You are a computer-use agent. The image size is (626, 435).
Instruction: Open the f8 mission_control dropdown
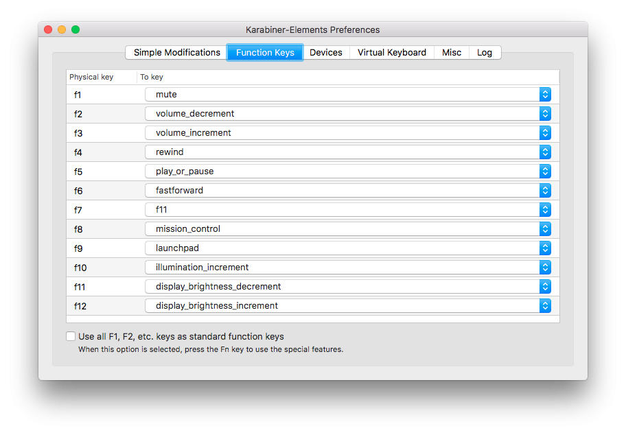click(348, 229)
